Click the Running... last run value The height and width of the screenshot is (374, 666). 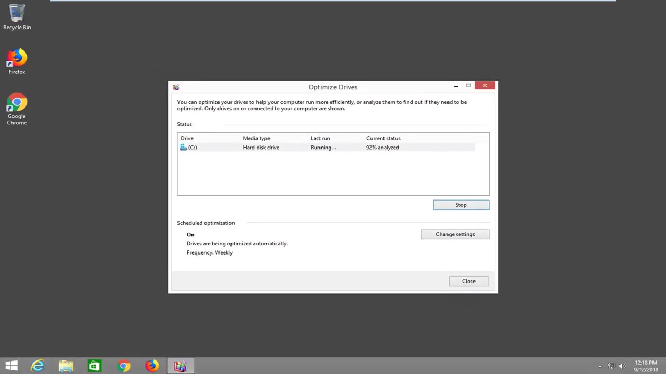(323, 148)
